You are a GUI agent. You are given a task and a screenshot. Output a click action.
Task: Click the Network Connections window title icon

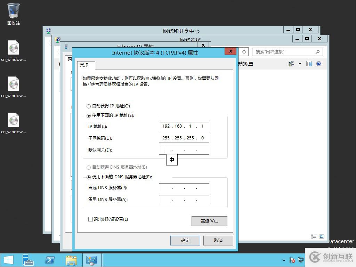coord(58,40)
